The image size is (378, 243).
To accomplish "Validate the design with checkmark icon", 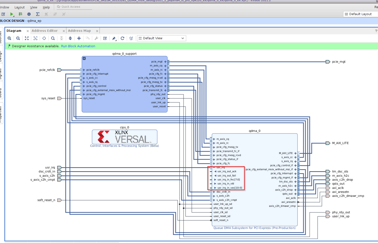I will (x=105, y=38).
